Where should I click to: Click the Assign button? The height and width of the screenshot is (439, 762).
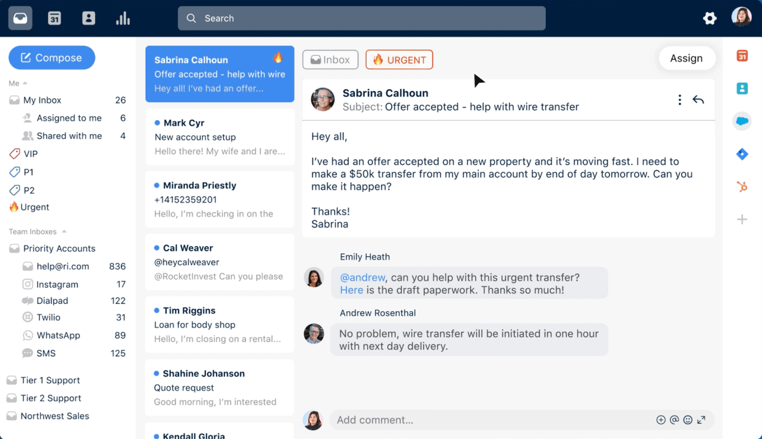pos(686,58)
